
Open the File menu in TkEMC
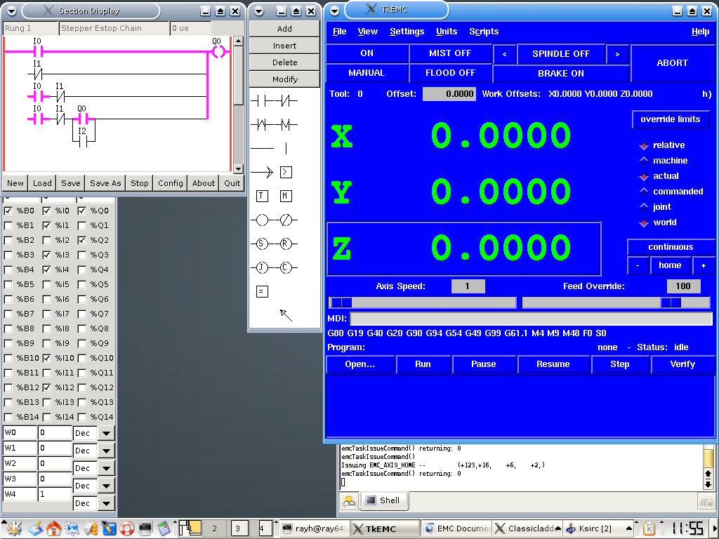(x=339, y=32)
